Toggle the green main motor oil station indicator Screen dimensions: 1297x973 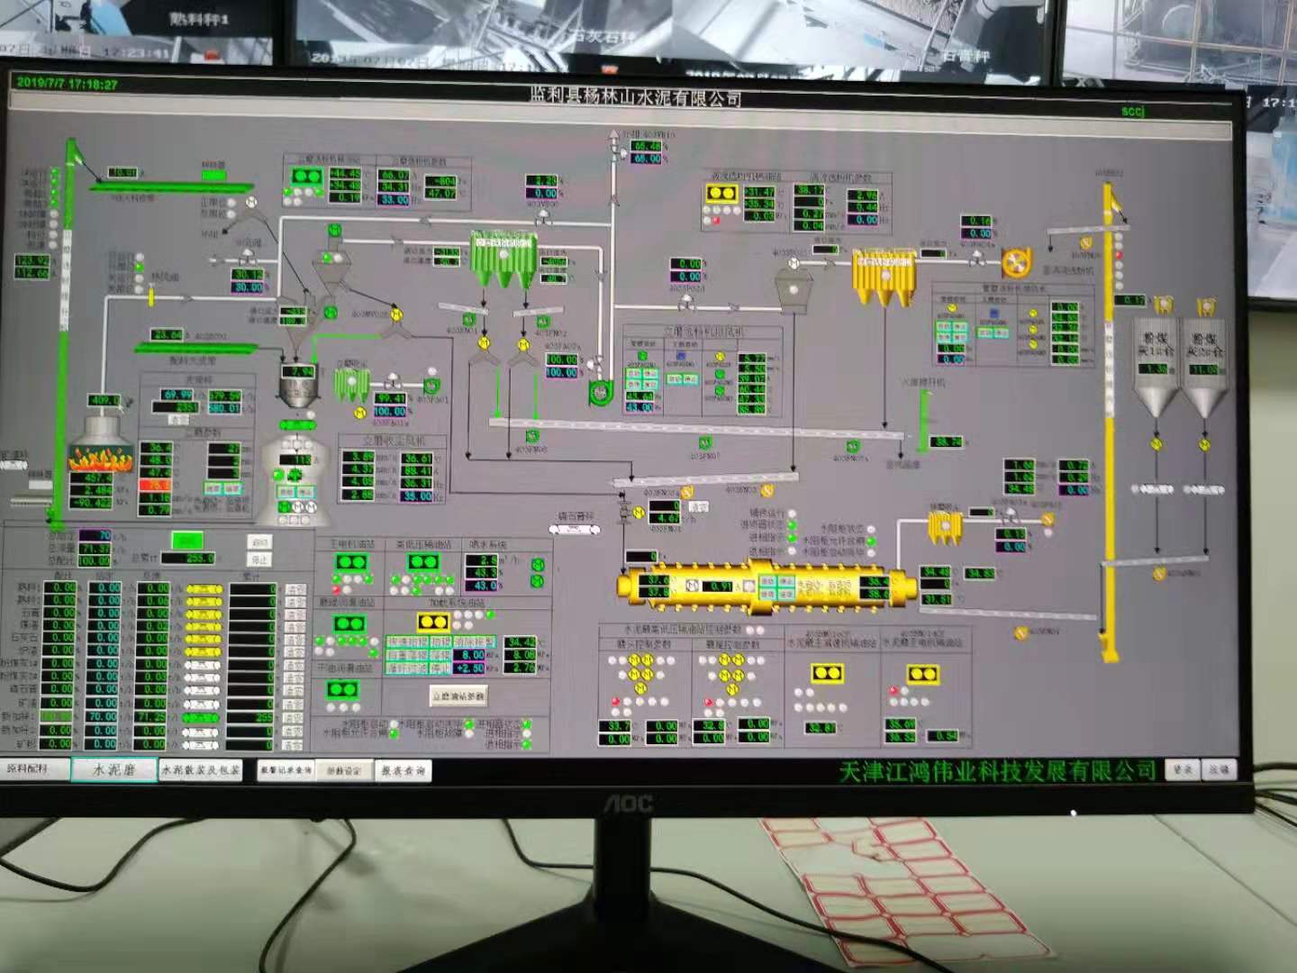coord(350,562)
